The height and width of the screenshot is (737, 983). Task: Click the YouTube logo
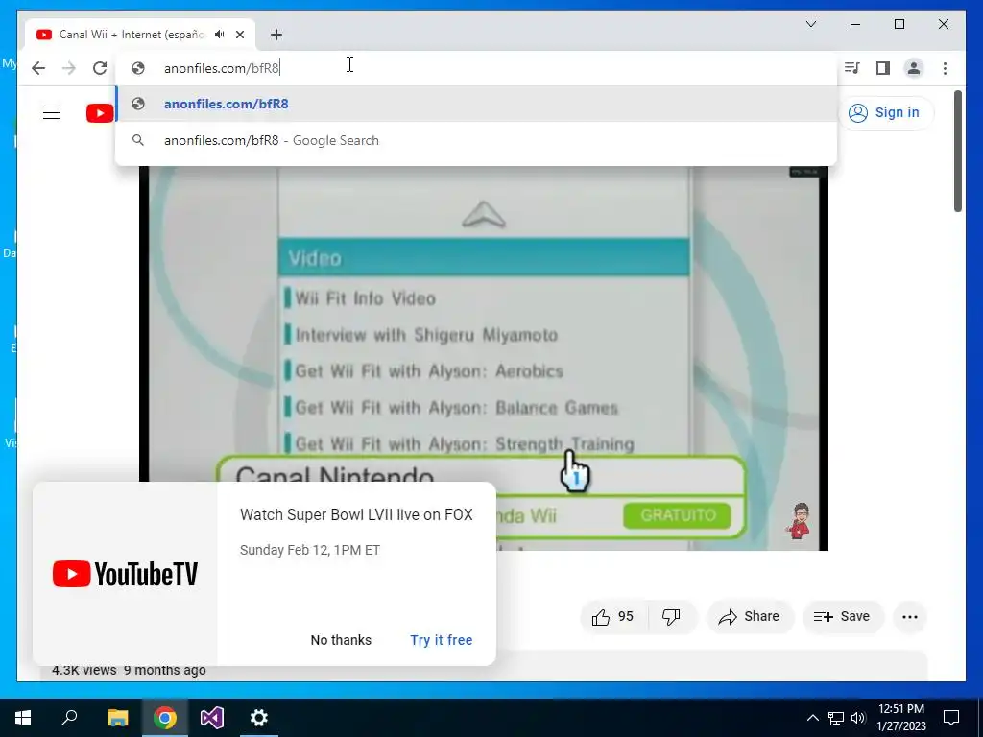click(100, 113)
